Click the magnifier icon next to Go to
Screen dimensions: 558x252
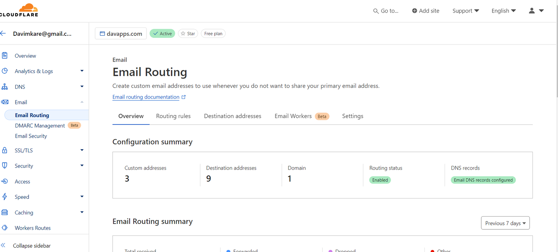click(x=376, y=11)
